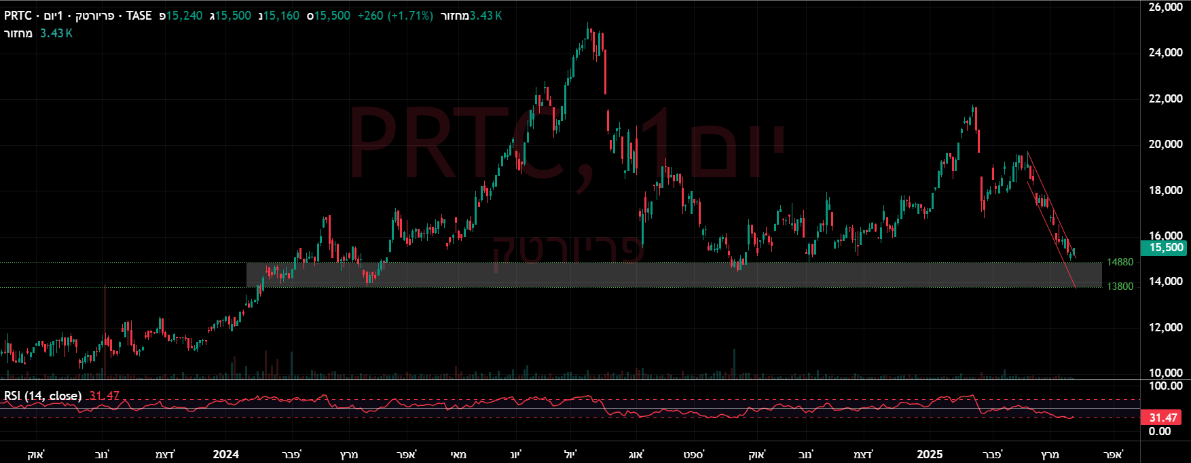This screenshot has height=463, width=1191.
Task: Click the 16,000 price scale label
Action: 1165,236
